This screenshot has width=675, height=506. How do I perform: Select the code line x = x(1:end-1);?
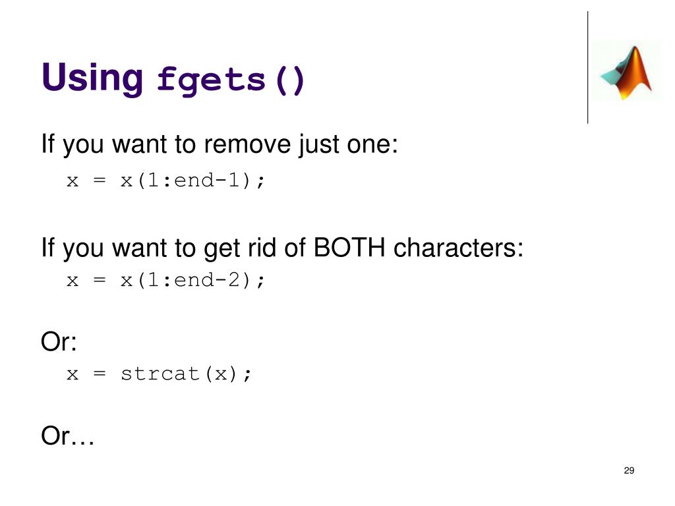tap(165, 181)
